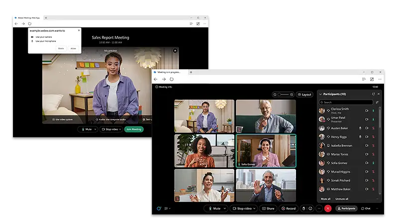Click Audio: Use computer audio option
The height and width of the screenshot is (224, 398).
110,119
